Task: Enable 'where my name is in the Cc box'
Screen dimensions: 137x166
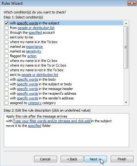Action: [x=7, y=61]
